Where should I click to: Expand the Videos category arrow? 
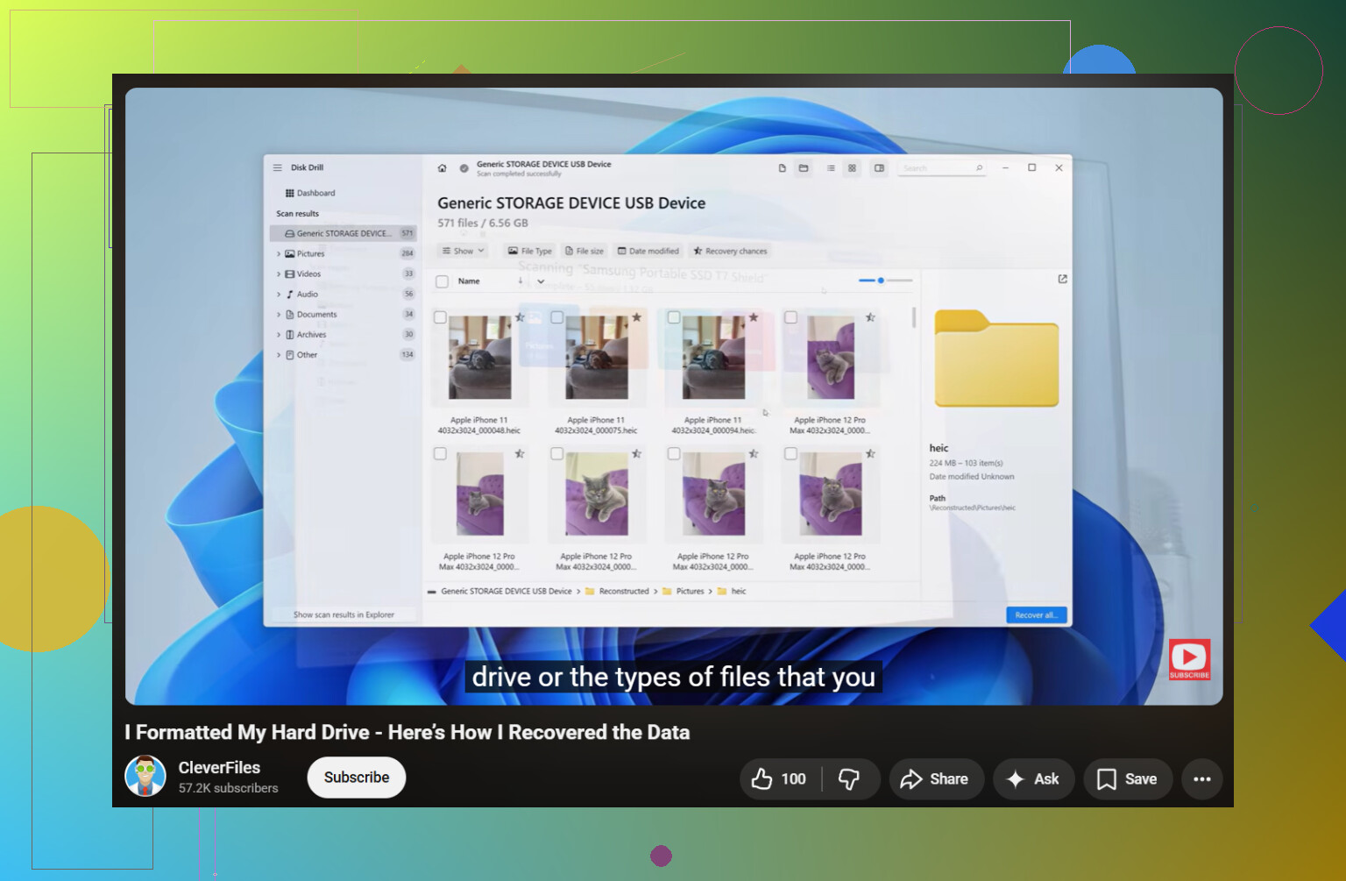279,274
